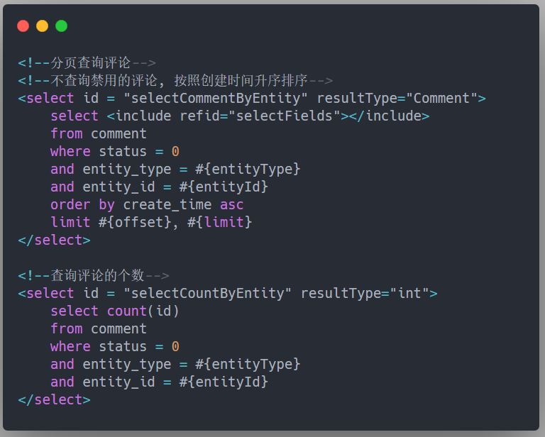This screenshot has height=437, width=545.
Task: Click the 分页查询评论 comment line
Action: point(87,63)
